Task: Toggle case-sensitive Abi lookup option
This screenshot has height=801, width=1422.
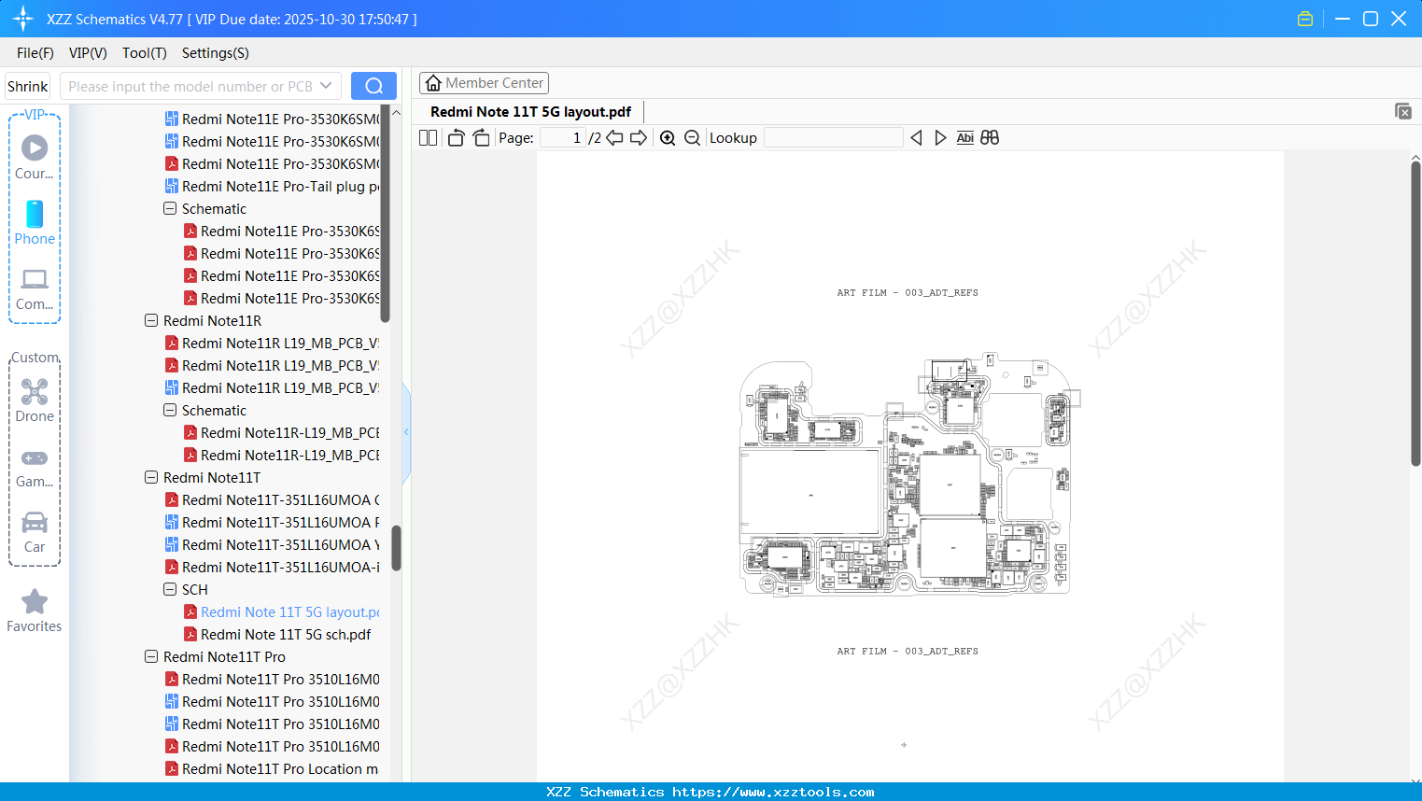Action: (964, 137)
